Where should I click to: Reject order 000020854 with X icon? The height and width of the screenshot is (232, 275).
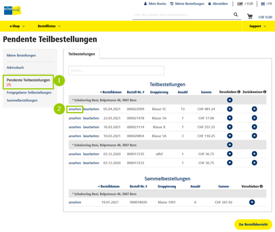coord(254,136)
